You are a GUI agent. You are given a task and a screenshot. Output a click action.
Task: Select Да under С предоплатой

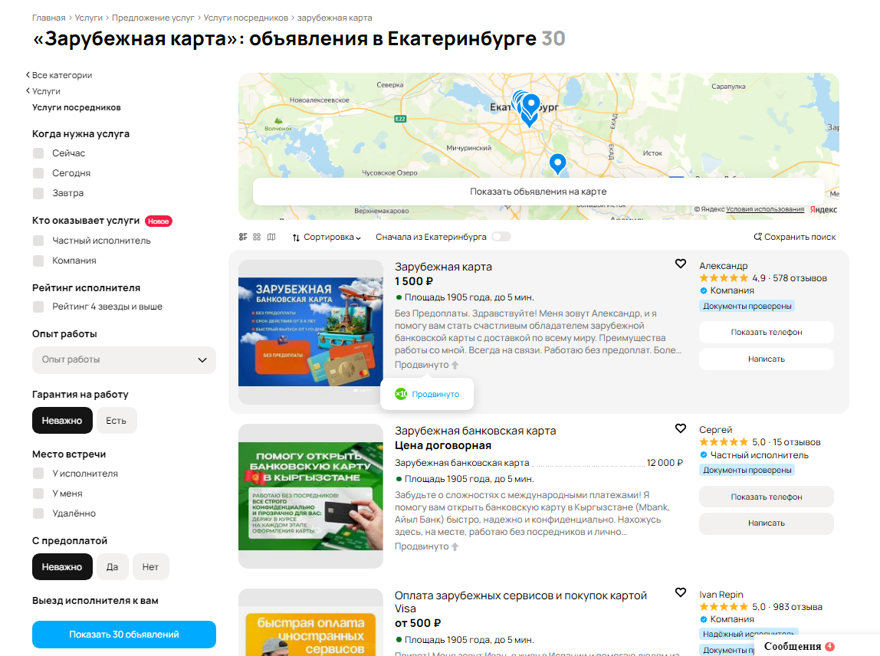pos(112,567)
